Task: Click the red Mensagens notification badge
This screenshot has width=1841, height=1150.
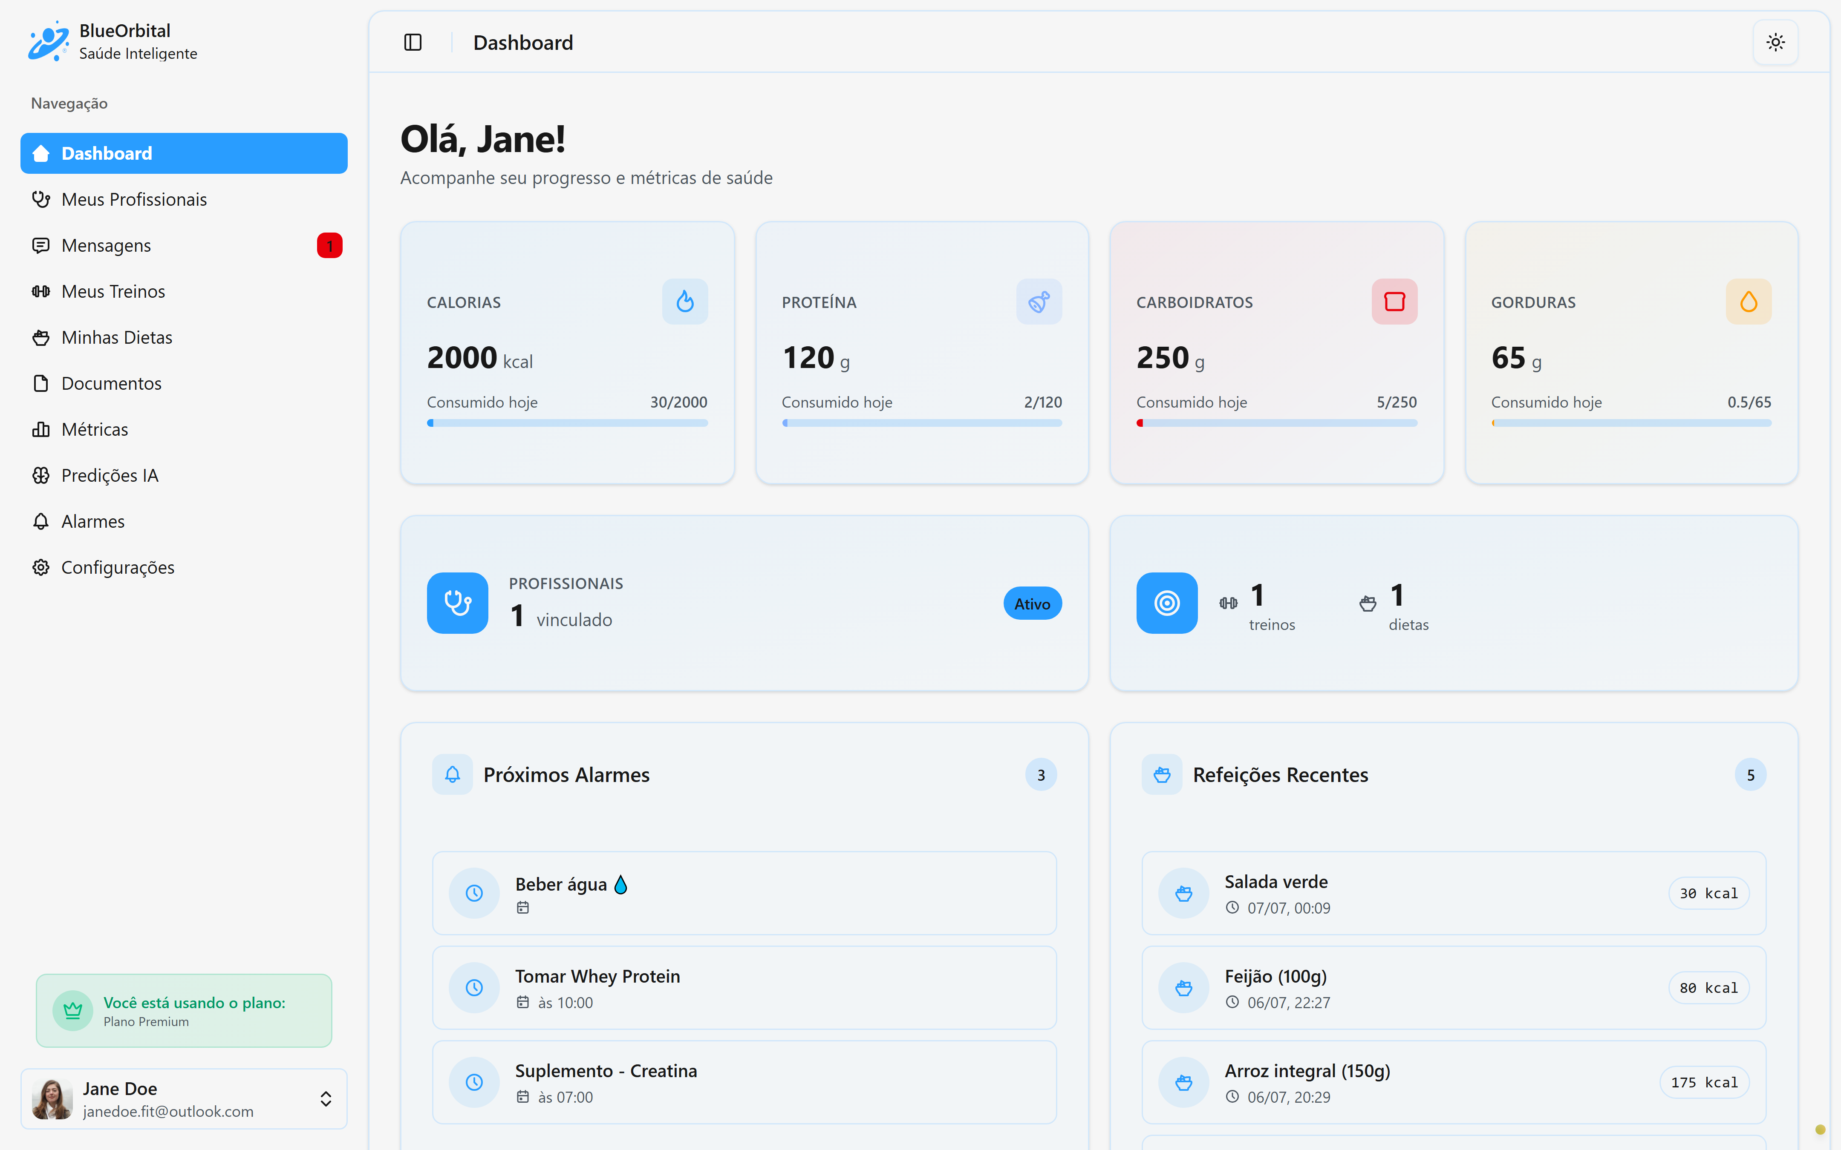Action: point(329,246)
